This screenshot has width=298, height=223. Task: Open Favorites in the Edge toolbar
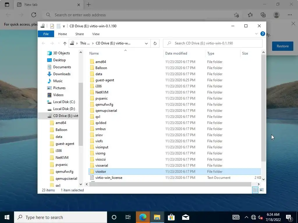pos(250,15)
